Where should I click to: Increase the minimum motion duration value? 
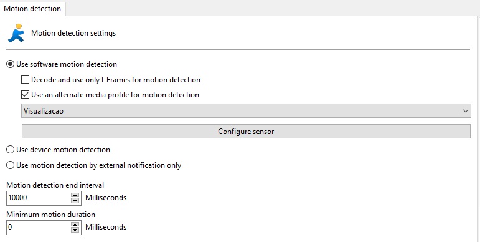click(x=75, y=225)
